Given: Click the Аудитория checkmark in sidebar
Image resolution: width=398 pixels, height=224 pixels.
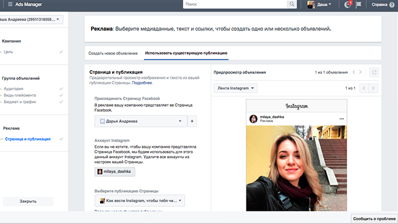Looking at the screenshot, I should pyautogui.click(x=61, y=89).
